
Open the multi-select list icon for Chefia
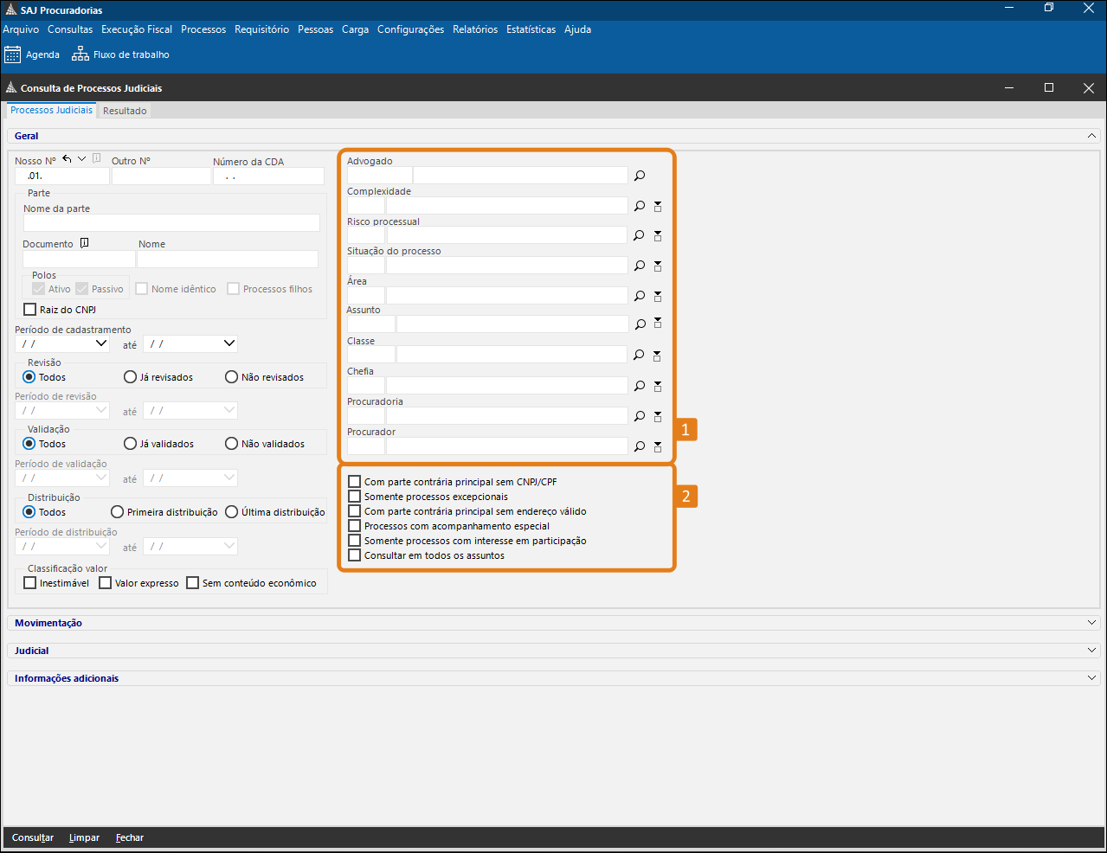click(658, 386)
